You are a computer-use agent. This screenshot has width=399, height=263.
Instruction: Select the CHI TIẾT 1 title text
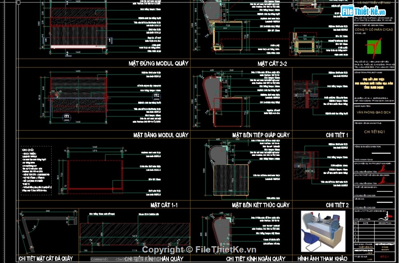pos(337,135)
